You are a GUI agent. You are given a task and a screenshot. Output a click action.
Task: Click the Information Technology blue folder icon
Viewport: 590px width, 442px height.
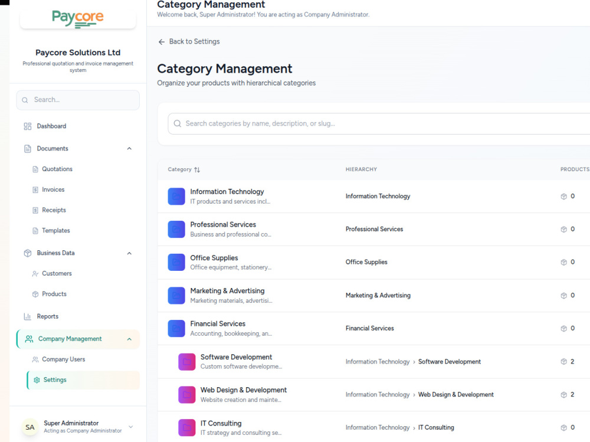click(x=176, y=197)
